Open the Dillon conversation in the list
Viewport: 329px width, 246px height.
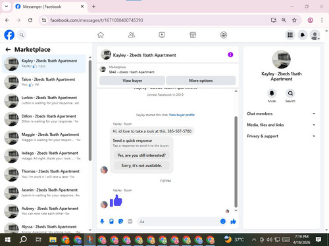point(44,119)
